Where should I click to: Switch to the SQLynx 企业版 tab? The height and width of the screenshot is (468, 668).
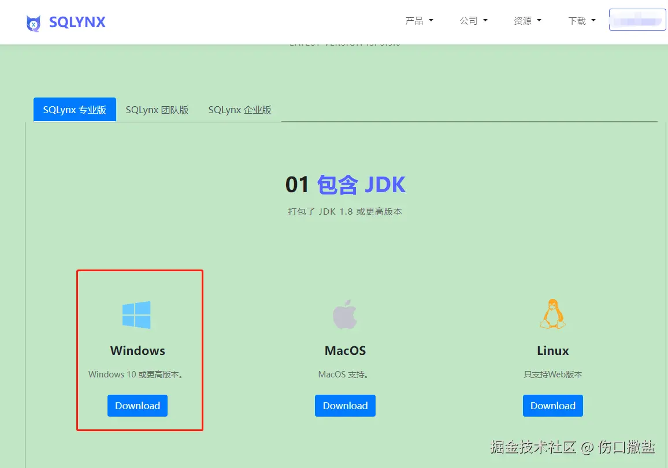(240, 110)
